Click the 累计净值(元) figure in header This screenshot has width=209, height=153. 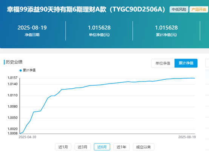(x=166, y=28)
